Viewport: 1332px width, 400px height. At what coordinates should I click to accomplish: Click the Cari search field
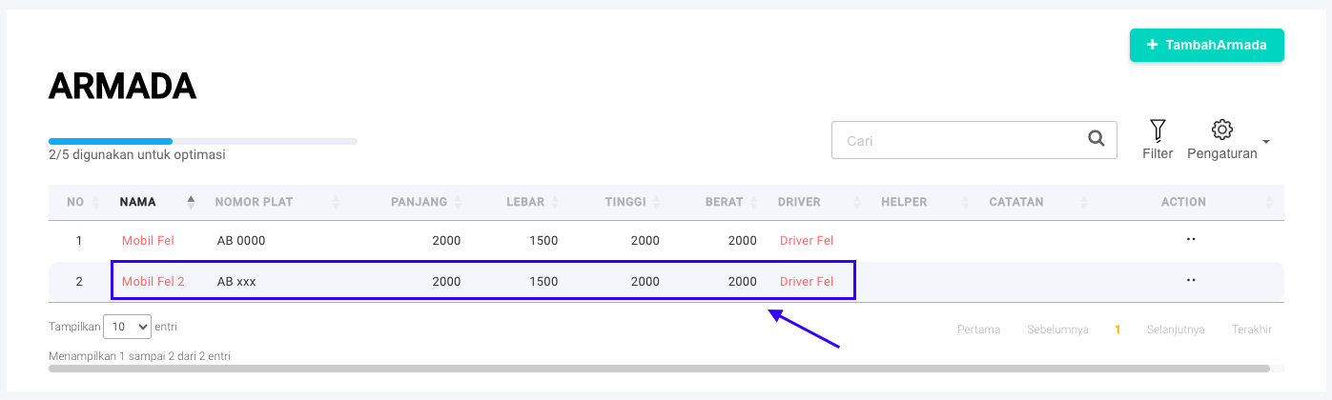pos(961,140)
